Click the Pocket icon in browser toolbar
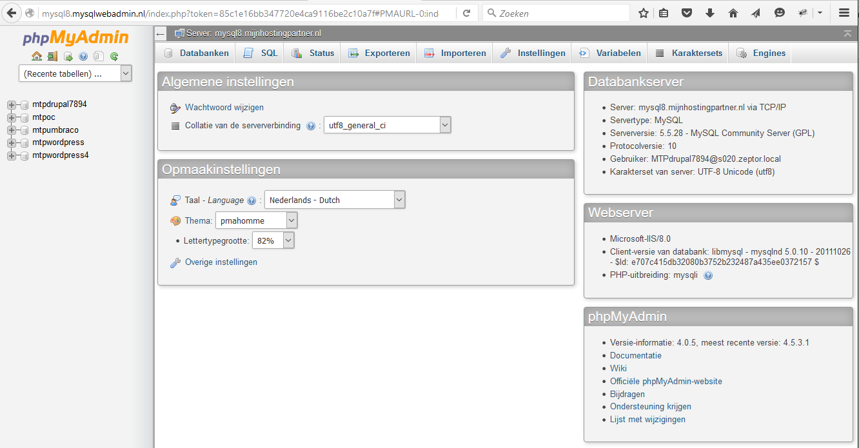The height and width of the screenshot is (448, 859). pyautogui.click(x=687, y=13)
